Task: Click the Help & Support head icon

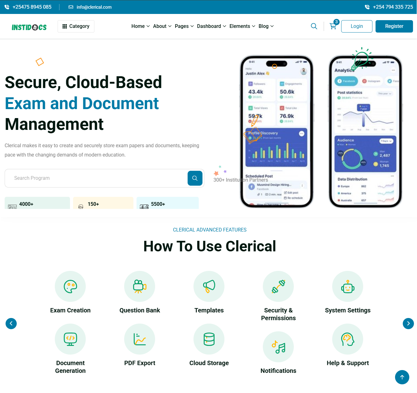Action: [x=348, y=339]
